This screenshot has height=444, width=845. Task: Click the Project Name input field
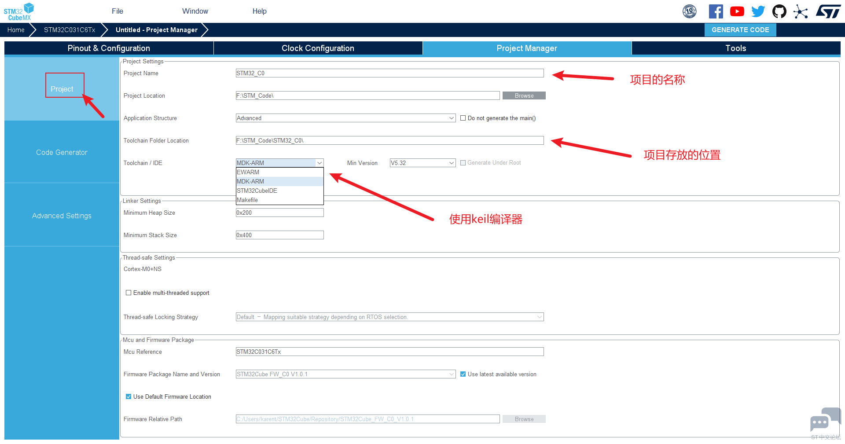(x=389, y=73)
